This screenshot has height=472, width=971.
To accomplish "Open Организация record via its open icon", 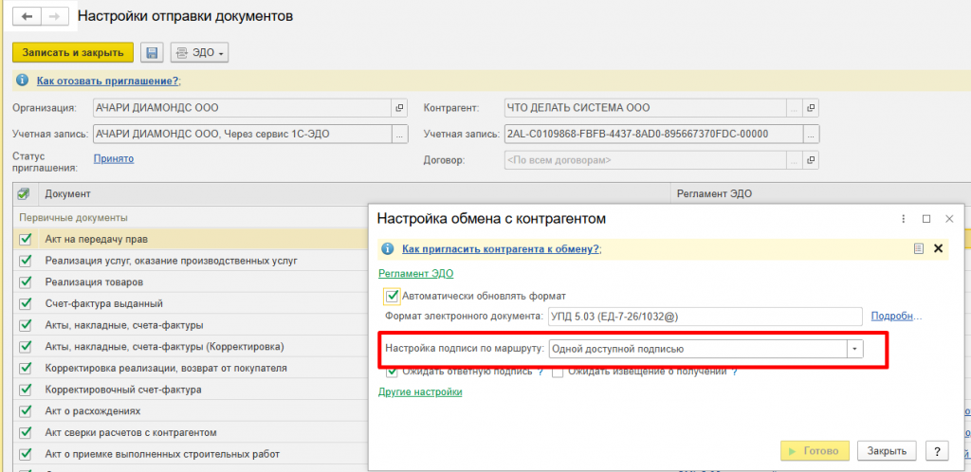I will [x=399, y=108].
